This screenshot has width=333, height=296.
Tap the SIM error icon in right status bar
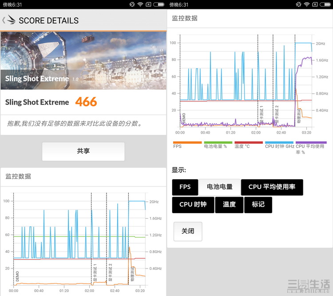315,4
